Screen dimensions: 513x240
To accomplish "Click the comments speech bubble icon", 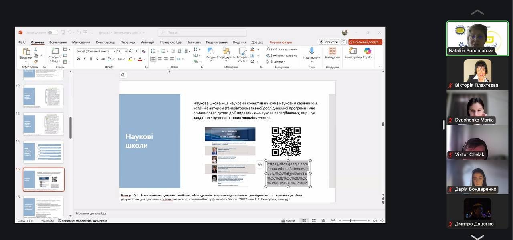I will pos(344,42).
